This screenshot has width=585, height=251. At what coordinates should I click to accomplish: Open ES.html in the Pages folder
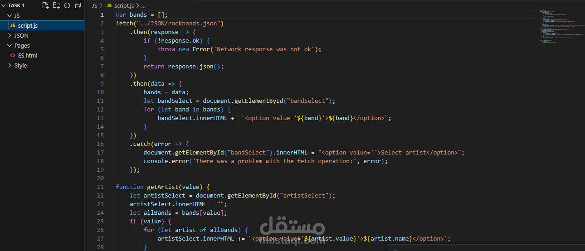coord(42,55)
